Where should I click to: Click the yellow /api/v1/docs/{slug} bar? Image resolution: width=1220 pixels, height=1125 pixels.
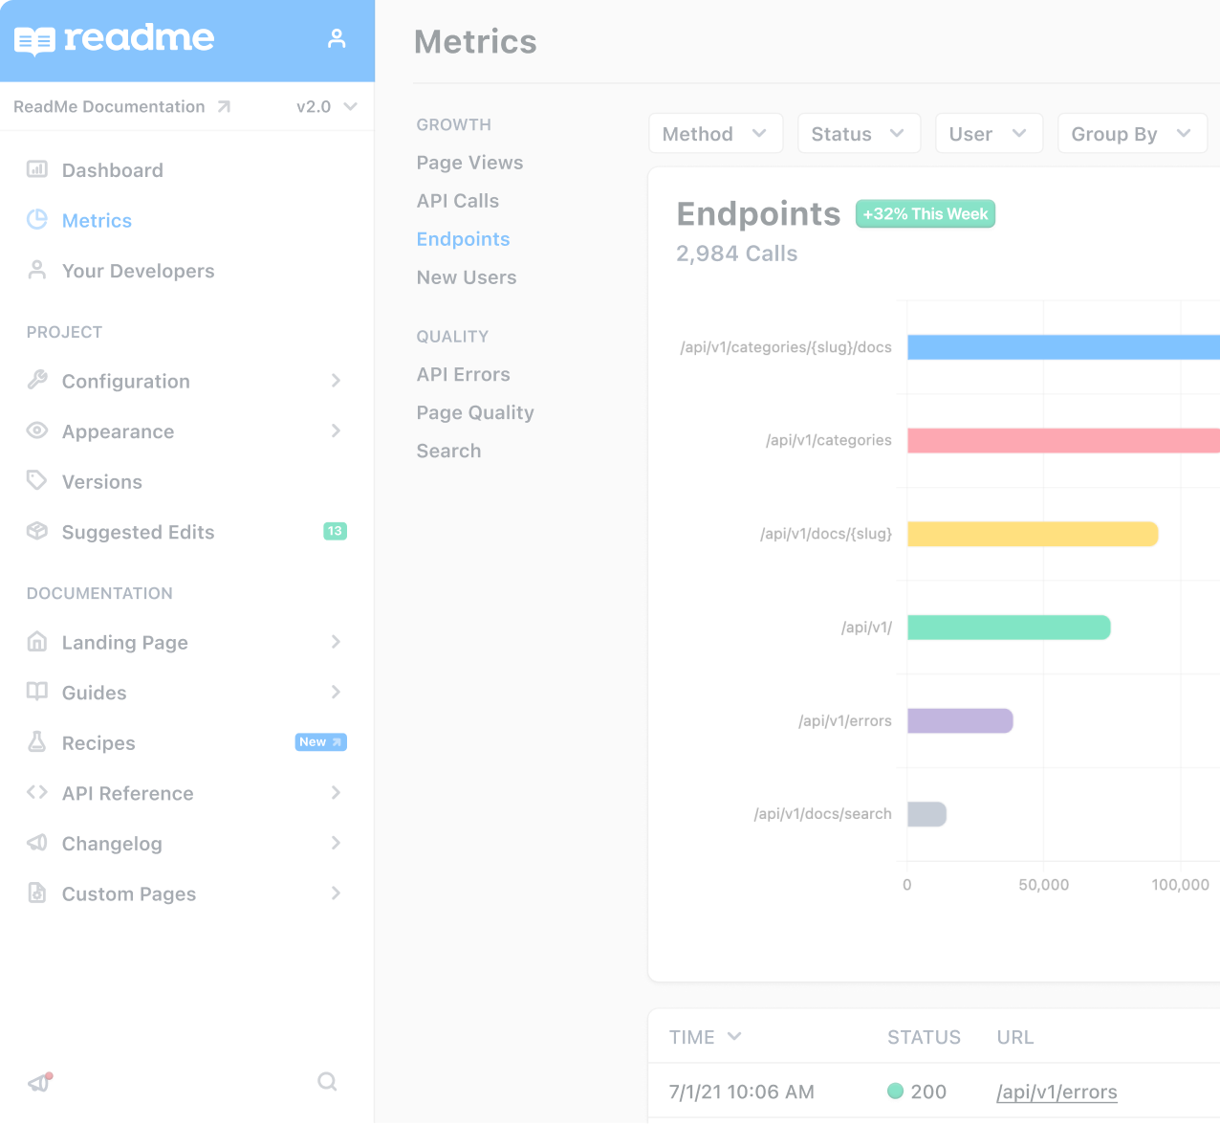tap(1032, 534)
